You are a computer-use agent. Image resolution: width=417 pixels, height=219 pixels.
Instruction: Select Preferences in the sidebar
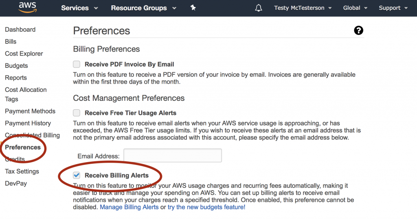coord(23,147)
